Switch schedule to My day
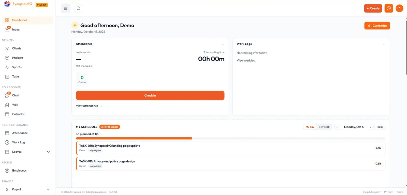 (x=310, y=127)
